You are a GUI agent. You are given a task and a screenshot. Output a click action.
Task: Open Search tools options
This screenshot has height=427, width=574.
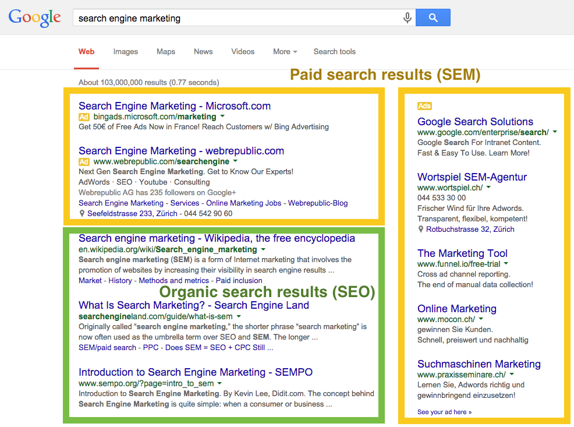click(x=335, y=52)
